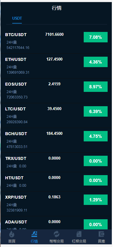Image resolution: width=113 pixels, height=247 pixels.
Task: Click the EOS/USDT price 2.4159
Action: pyautogui.click(x=54, y=84)
